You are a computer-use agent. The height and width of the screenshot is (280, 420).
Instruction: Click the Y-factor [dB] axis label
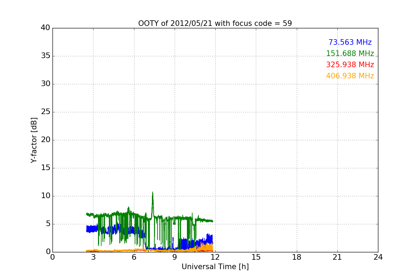(34, 140)
